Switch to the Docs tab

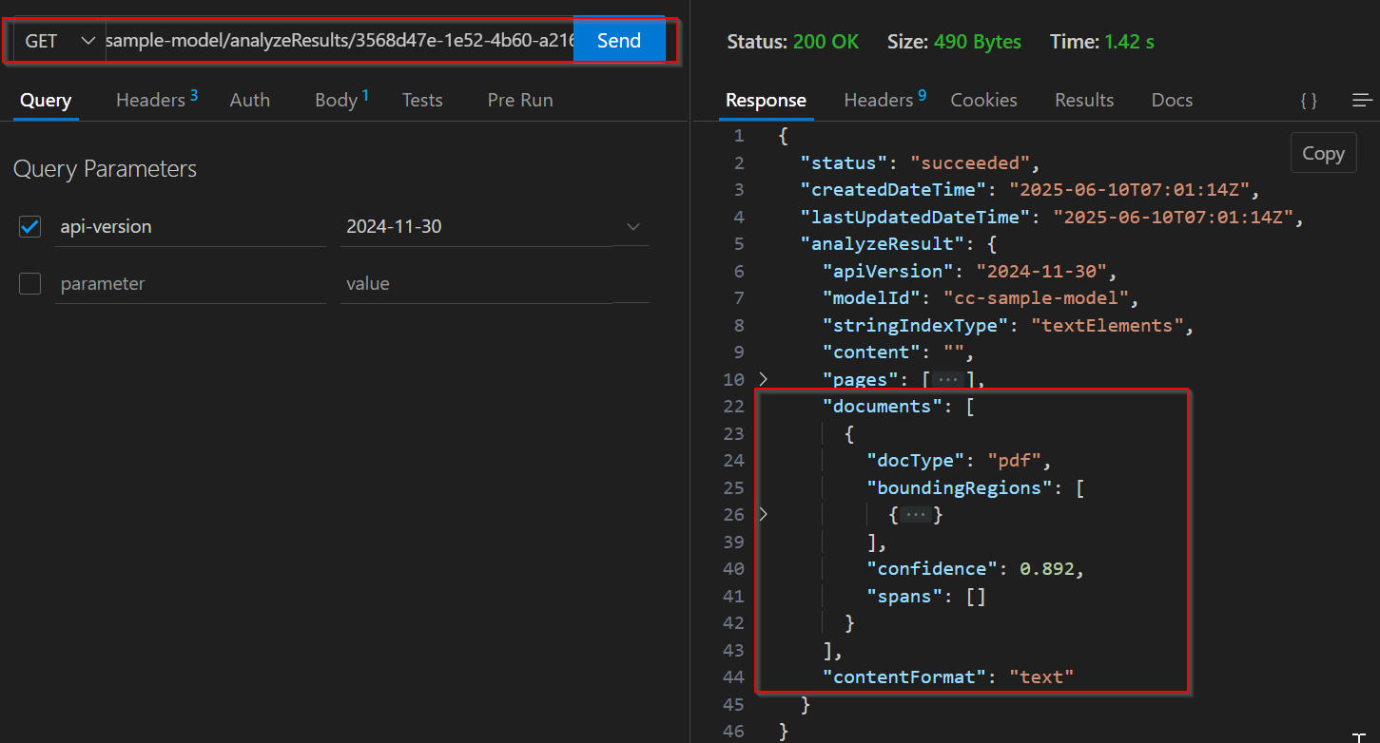click(x=1171, y=100)
